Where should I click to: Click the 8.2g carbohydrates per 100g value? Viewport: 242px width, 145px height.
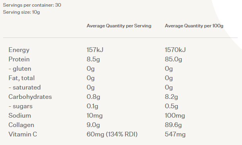(171, 97)
